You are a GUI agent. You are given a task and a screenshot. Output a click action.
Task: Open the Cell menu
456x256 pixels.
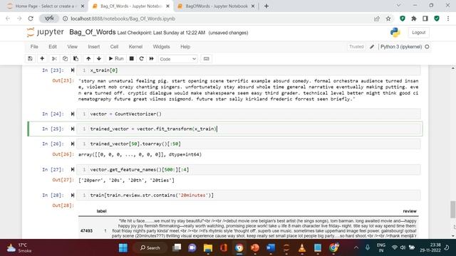click(114, 47)
